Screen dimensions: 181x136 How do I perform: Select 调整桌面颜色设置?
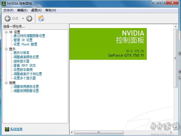[x=26, y=57]
